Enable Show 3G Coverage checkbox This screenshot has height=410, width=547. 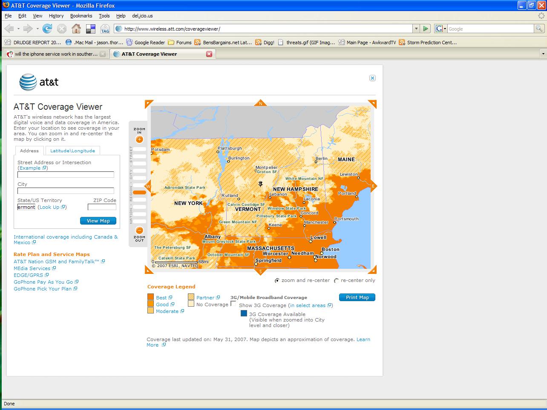pyautogui.click(x=233, y=304)
